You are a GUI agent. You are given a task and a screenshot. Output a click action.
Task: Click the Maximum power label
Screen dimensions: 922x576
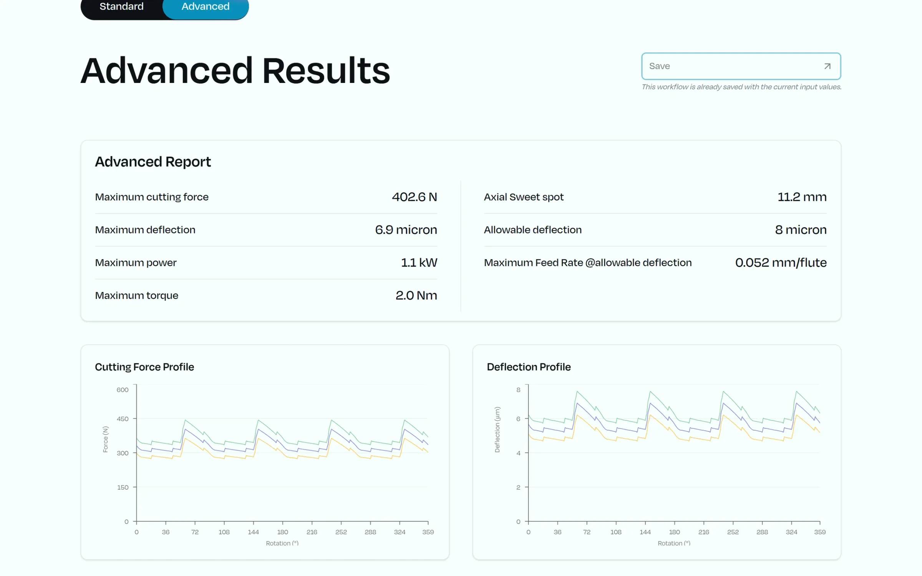click(x=136, y=263)
